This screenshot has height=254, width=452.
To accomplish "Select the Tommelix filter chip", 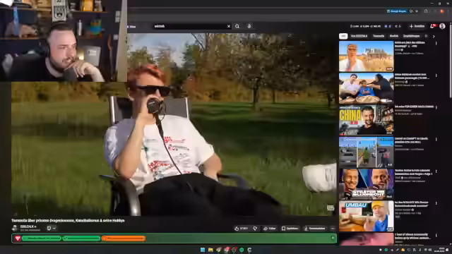I will tap(379, 36).
